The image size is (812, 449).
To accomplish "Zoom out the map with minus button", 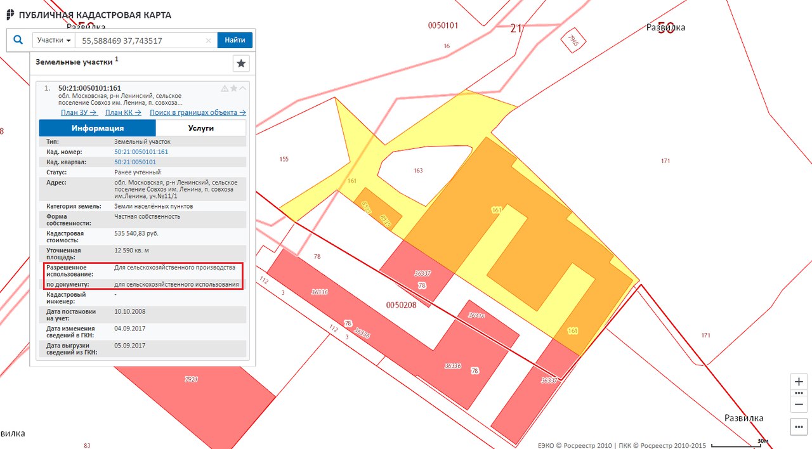I will point(799,405).
